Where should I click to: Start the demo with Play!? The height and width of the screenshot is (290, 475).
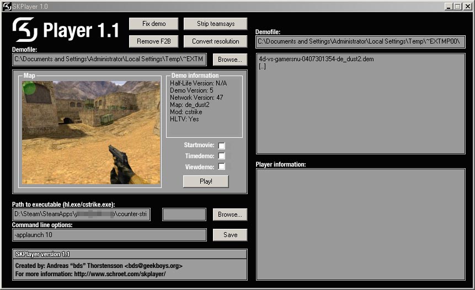click(x=206, y=181)
